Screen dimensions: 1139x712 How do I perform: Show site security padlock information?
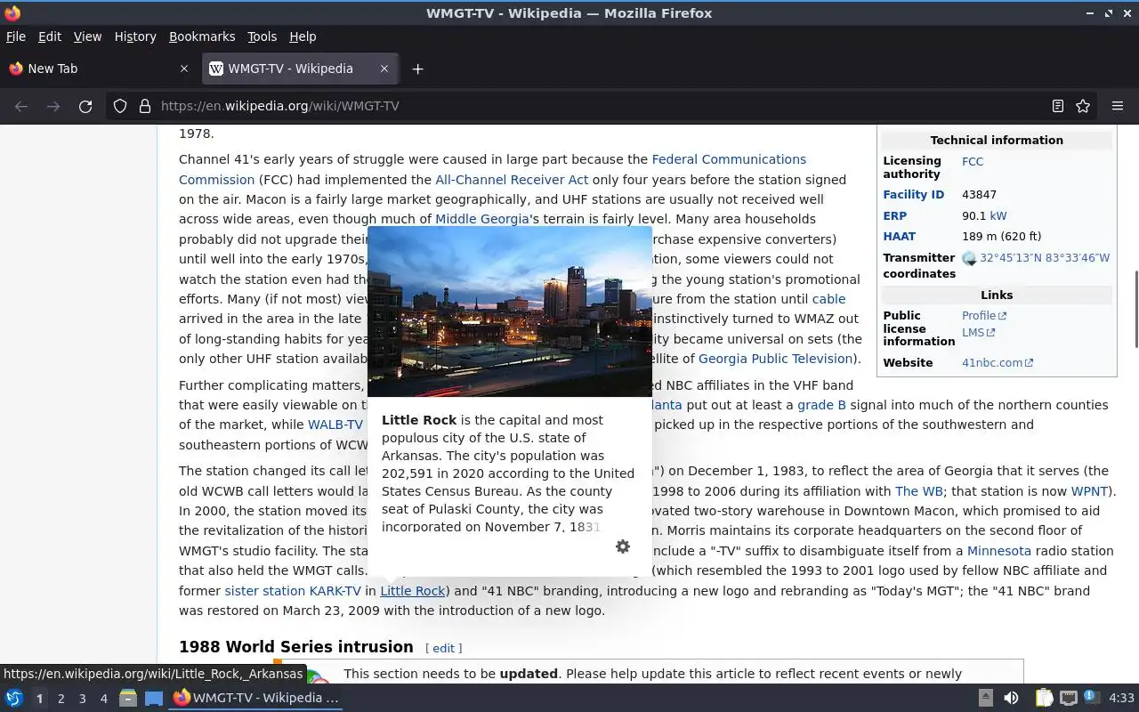(145, 106)
